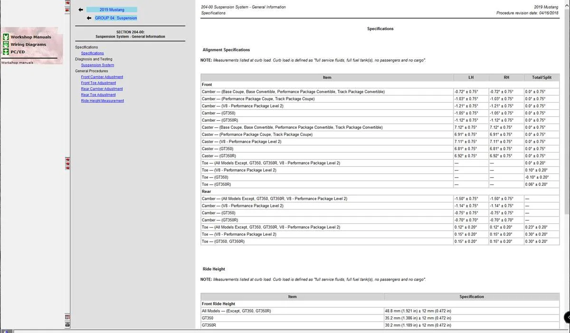
Task: Click the green PC/ED icon
Action: (6, 52)
